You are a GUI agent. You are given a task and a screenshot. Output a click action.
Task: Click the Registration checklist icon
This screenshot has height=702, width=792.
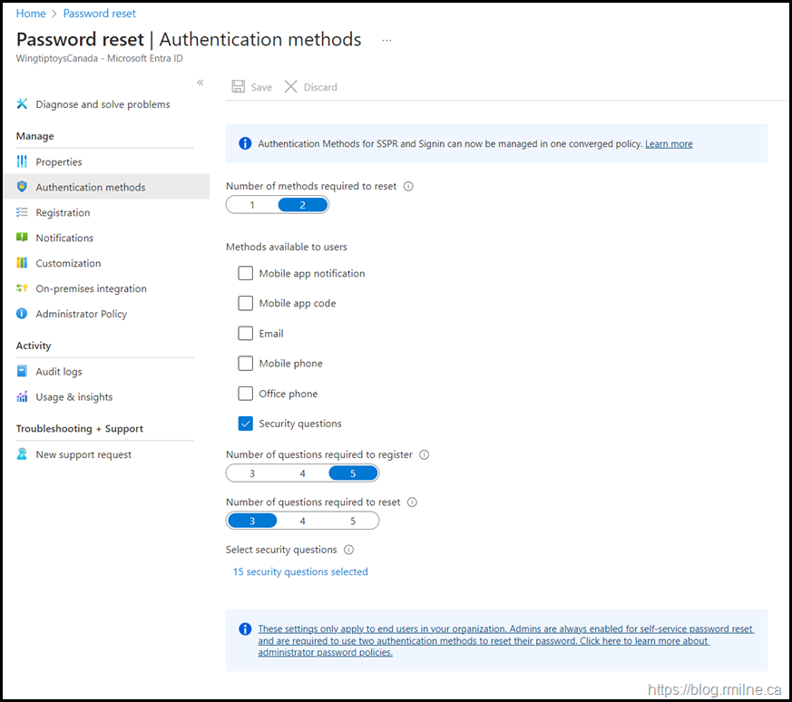[22, 212]
